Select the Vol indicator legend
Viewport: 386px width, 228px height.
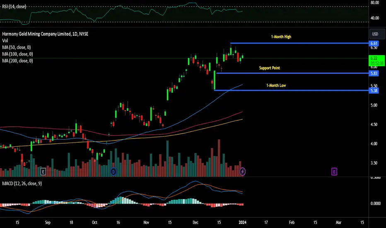(5, 41)
